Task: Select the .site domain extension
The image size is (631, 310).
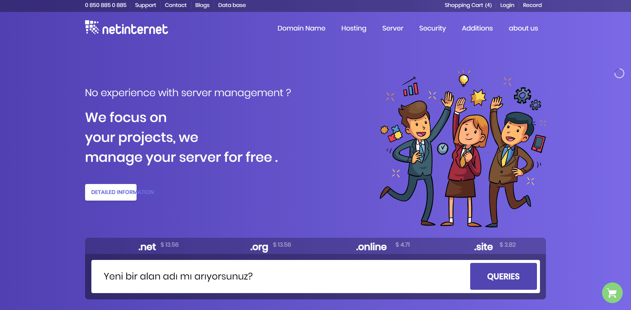Action: 483,247
